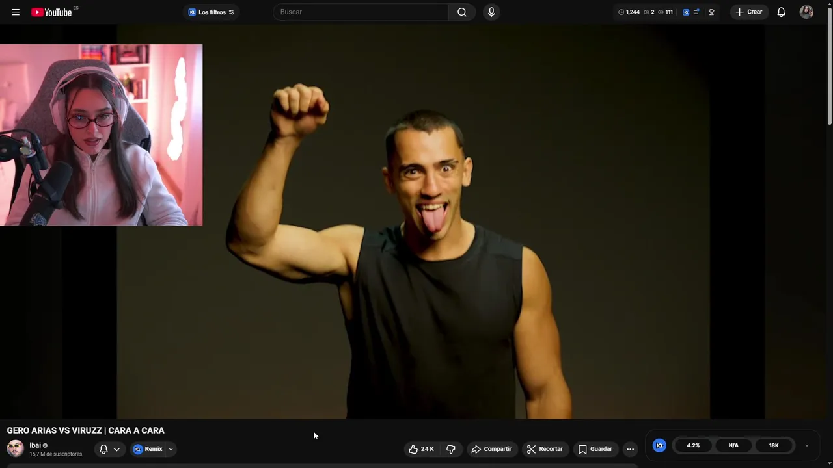This screenshot has height=468, width=833.
Task: Click the webcam overlay thumbnail
Action: (101, 135)
